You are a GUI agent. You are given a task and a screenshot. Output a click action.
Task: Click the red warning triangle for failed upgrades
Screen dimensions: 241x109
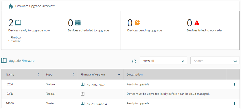click(x=197, y=23)
